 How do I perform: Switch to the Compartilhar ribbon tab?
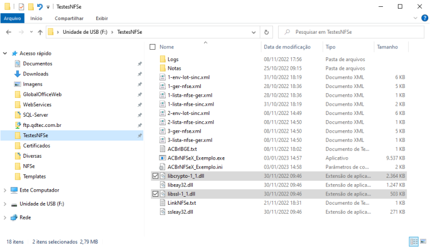69,18
